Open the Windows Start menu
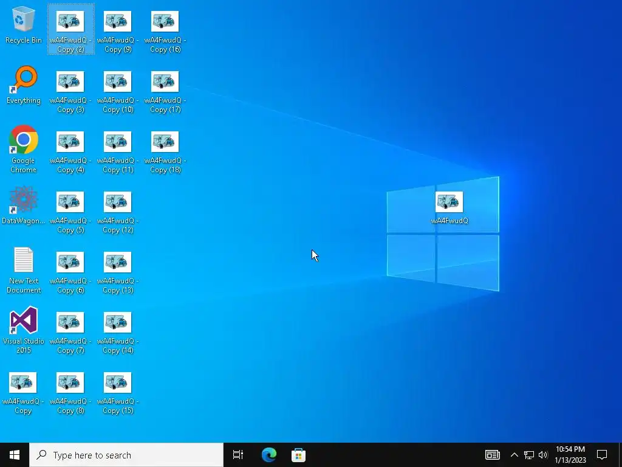 [15, 455]
